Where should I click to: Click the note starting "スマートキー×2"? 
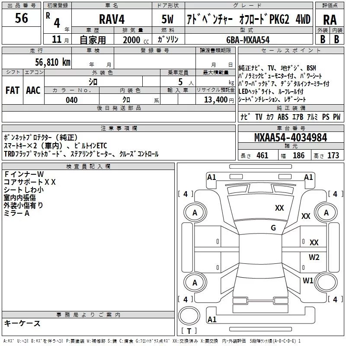point(55,146)
